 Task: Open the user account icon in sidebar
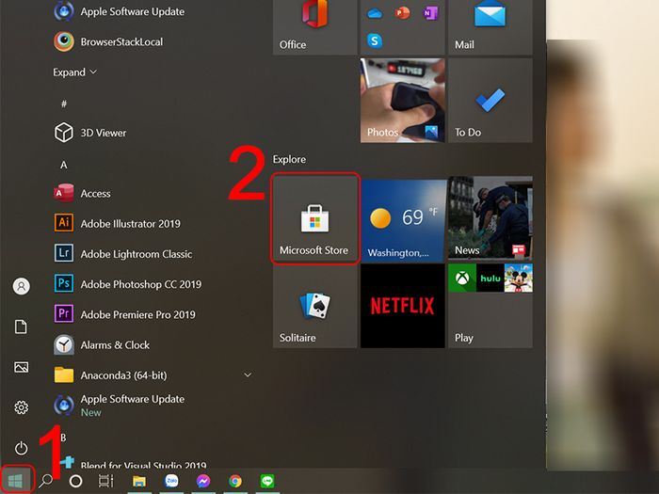[x=21, y=286]
